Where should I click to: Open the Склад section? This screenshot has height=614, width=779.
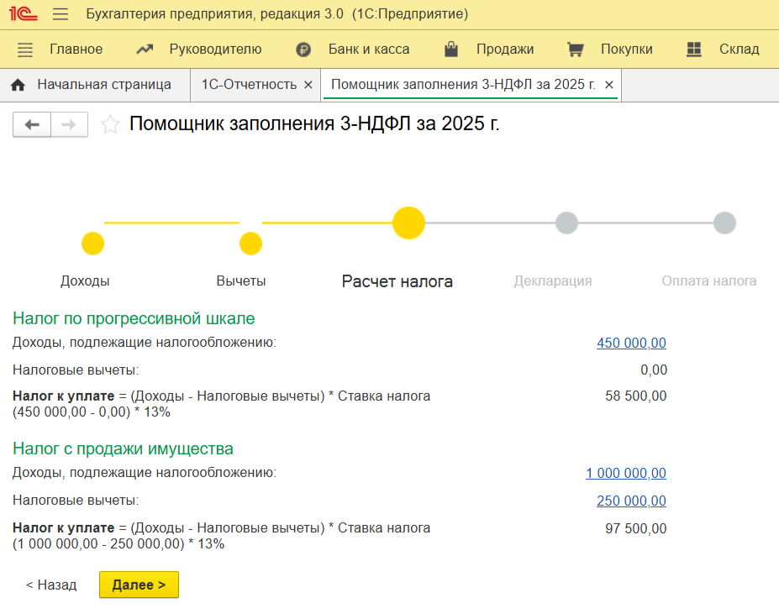click(723, 50)
